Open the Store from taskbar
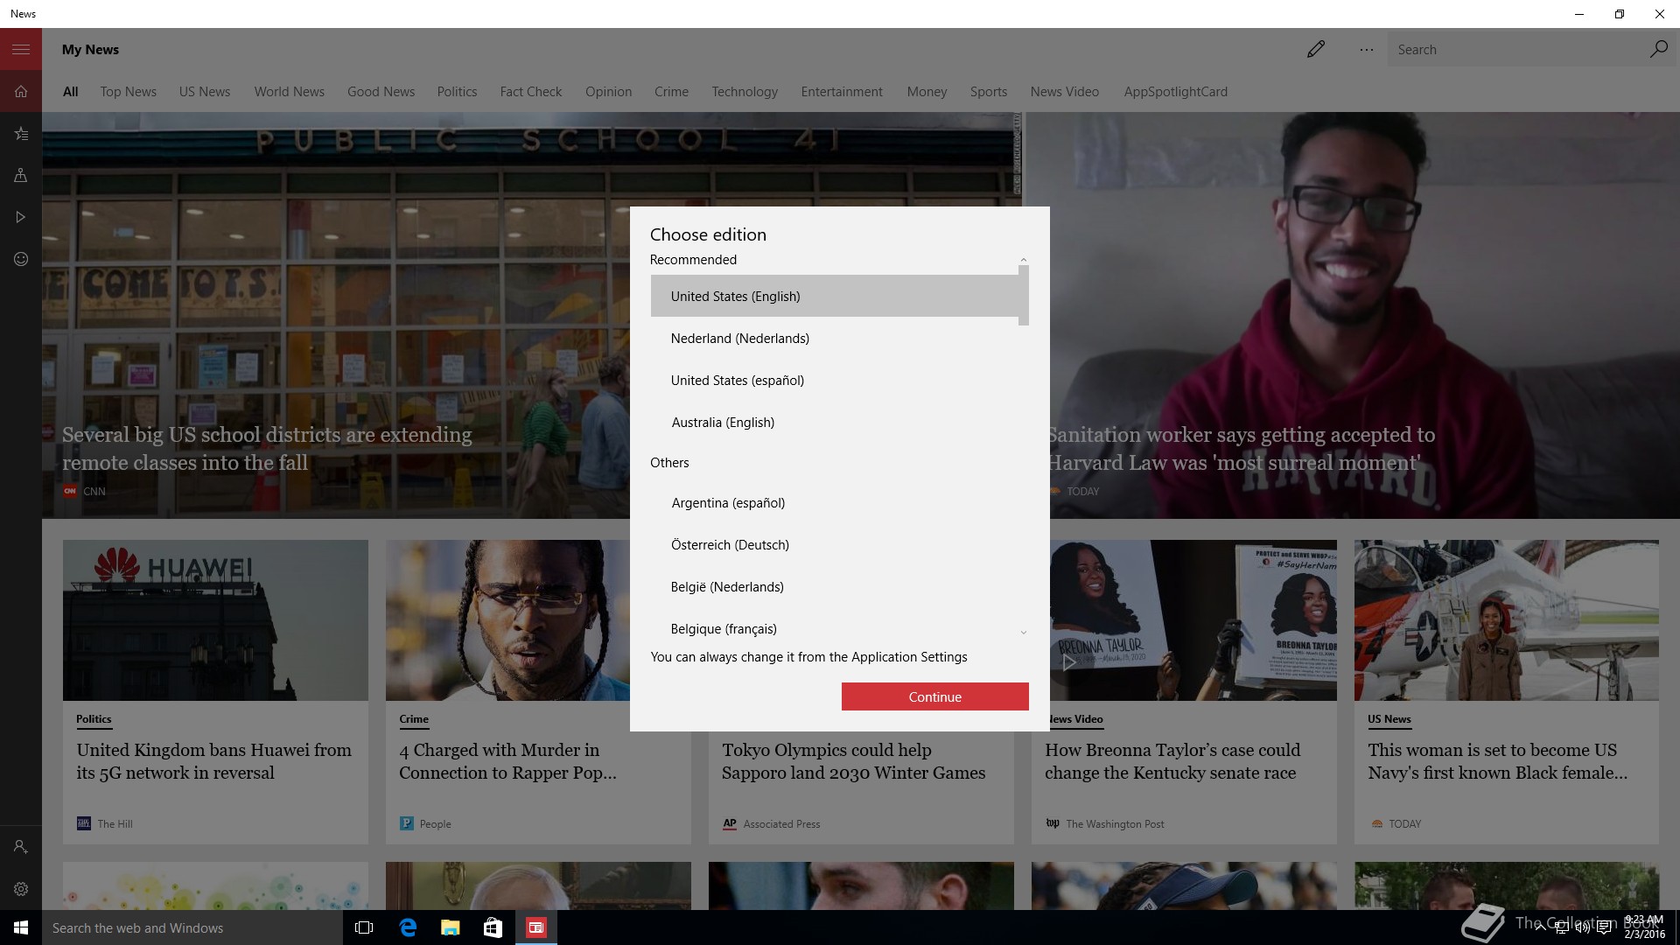Screen dimensions: 1680x945 493,927
